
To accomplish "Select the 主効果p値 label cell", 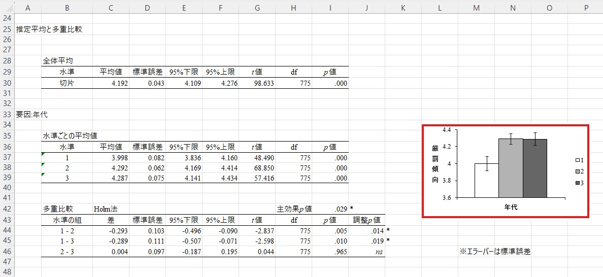I will click(x=294, y=209).
